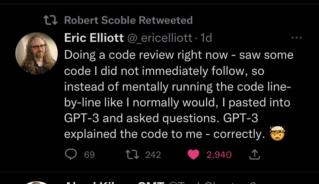This screenshot has height=184, width=319.
Task: Click the '1d' tweet timestamp
Action: point(207,38)
